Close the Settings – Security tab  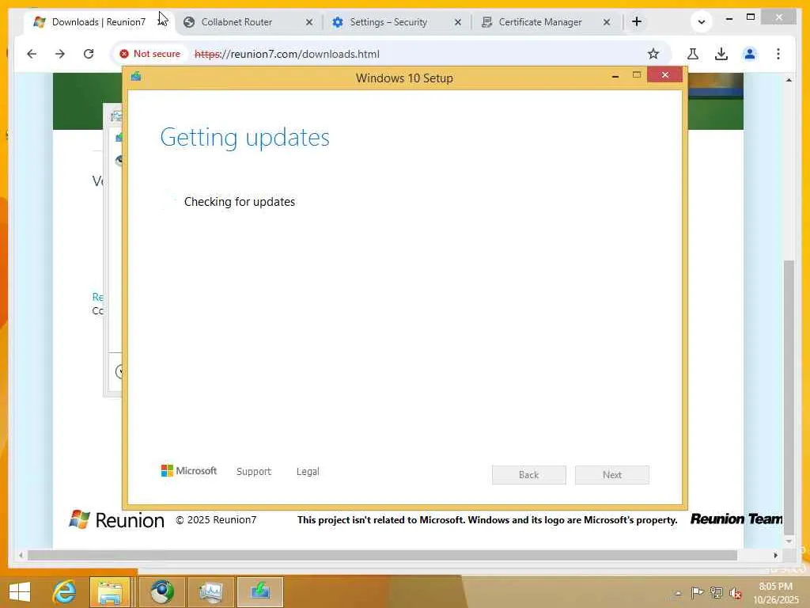[458, 22]
